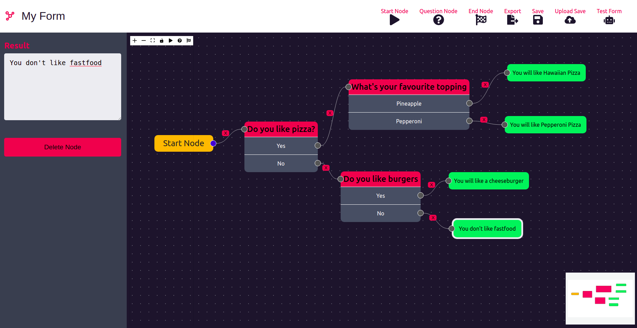Select 'You will like a cheeseburger' end node

(x=488, y=181)
